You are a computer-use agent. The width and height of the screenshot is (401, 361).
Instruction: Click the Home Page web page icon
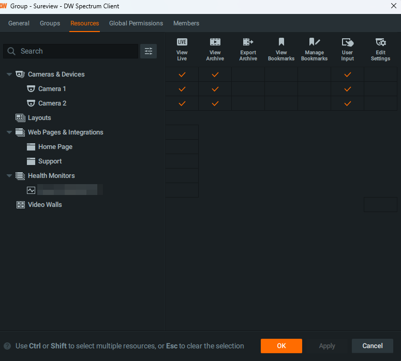click(x=31, y=147)
